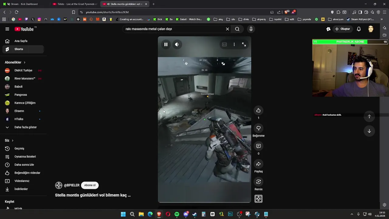Switch to Stream - Kick Dashboard tab
The width and height of the screenshot is (389, 219).
[x=24, y=4]
